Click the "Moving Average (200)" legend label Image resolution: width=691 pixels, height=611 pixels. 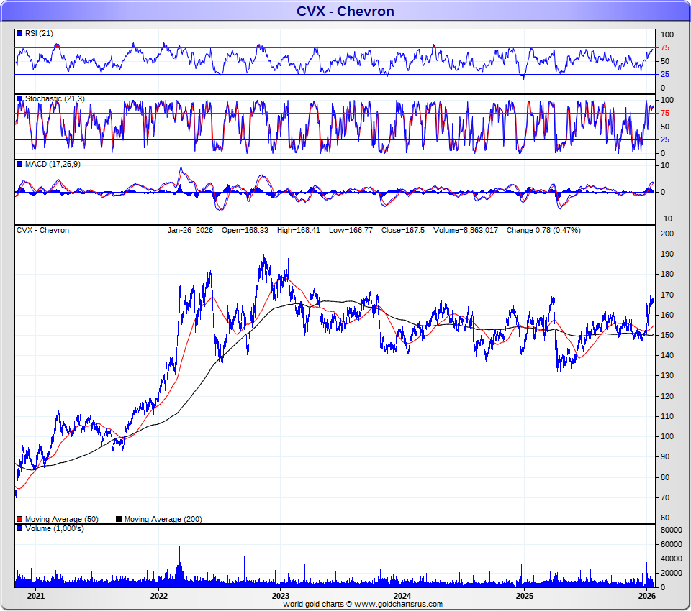point(163,519)
